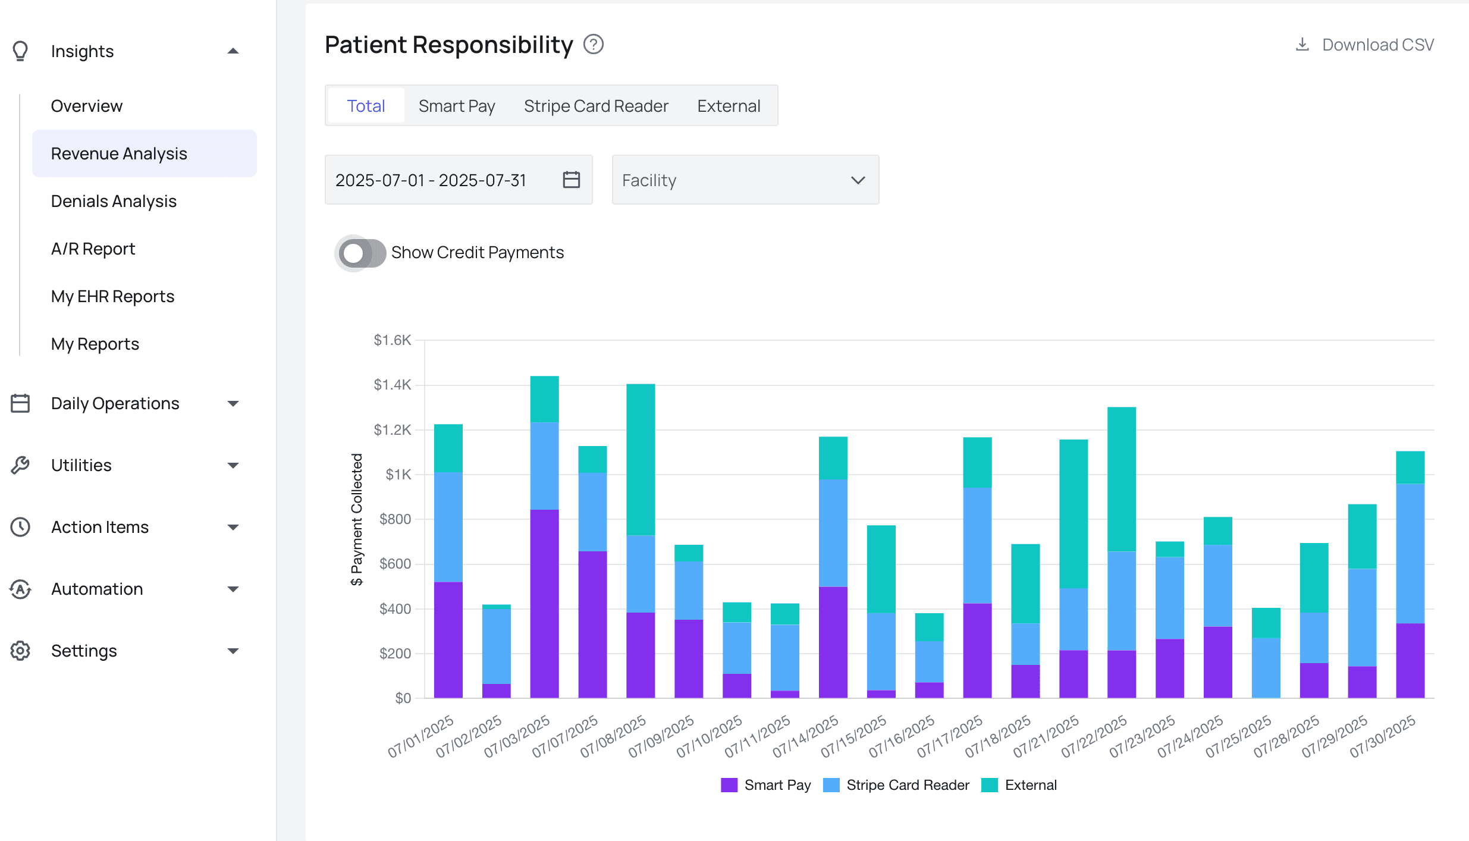The width and height of the screenshot is (1469, 841).
Task: Click the Daily Operations calendar icon
Action: 20,403
